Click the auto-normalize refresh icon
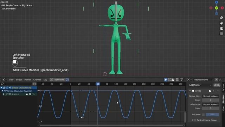The width and height of the screenshot is (225, 127). (x=67, y=80)
